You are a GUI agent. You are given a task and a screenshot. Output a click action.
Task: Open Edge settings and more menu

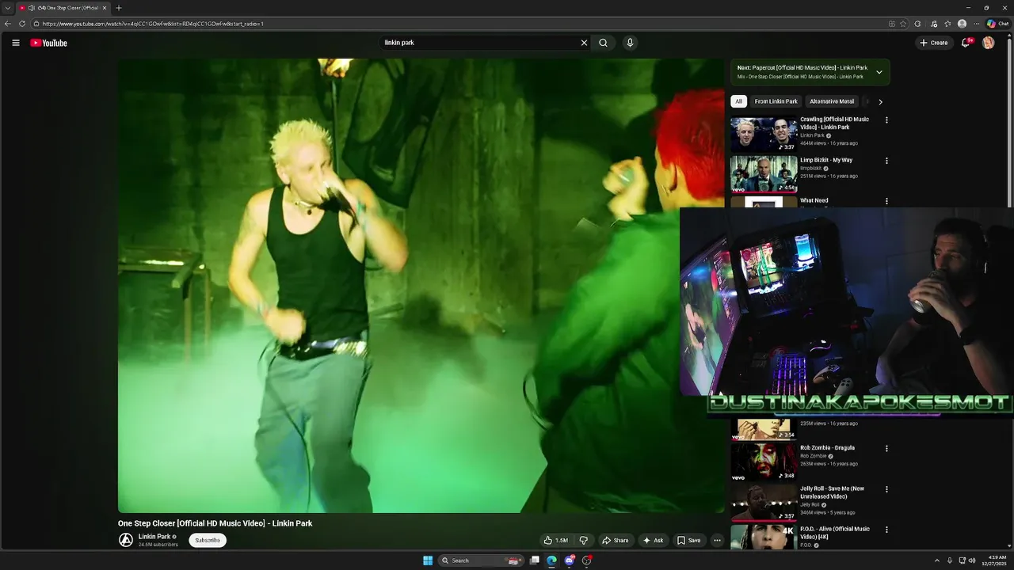tap(977, 24)
